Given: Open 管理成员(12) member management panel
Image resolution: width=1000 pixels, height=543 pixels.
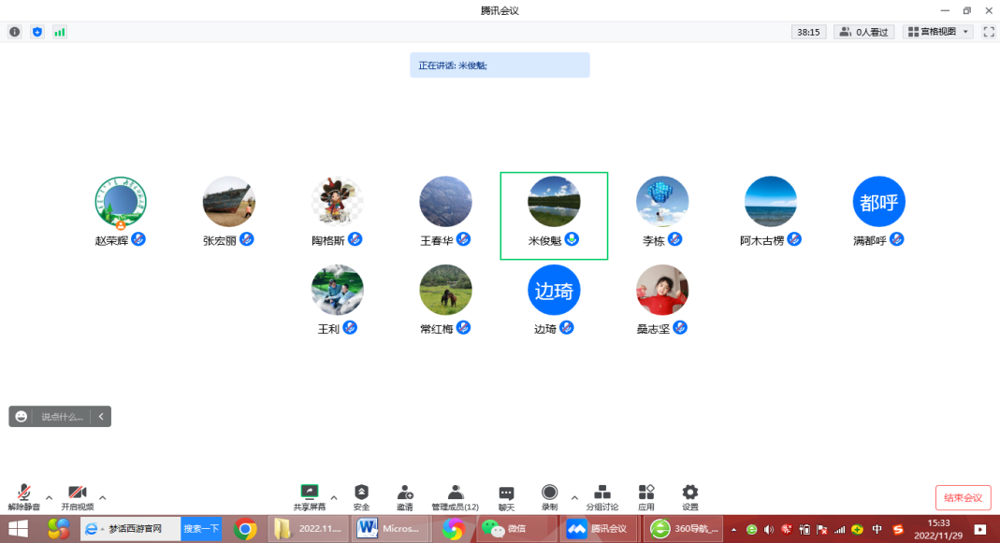Looking at the screenshot, I should tap(455, 496).
